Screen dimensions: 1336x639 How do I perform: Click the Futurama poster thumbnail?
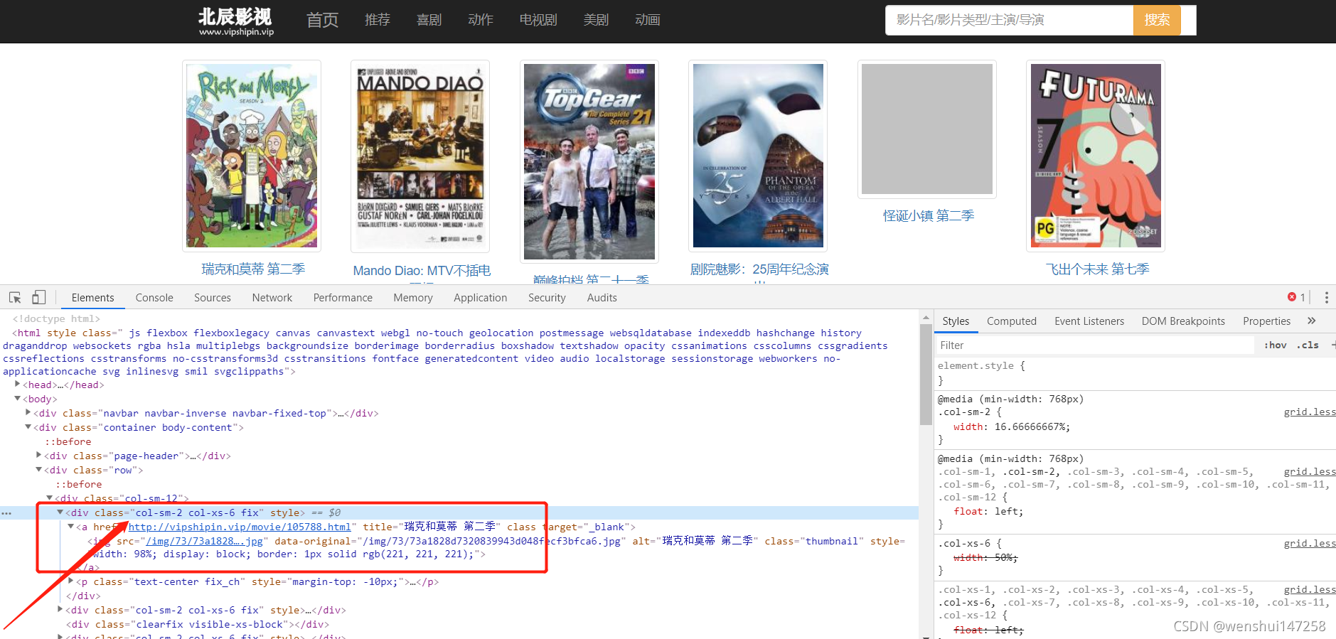tap(1096, 156)
